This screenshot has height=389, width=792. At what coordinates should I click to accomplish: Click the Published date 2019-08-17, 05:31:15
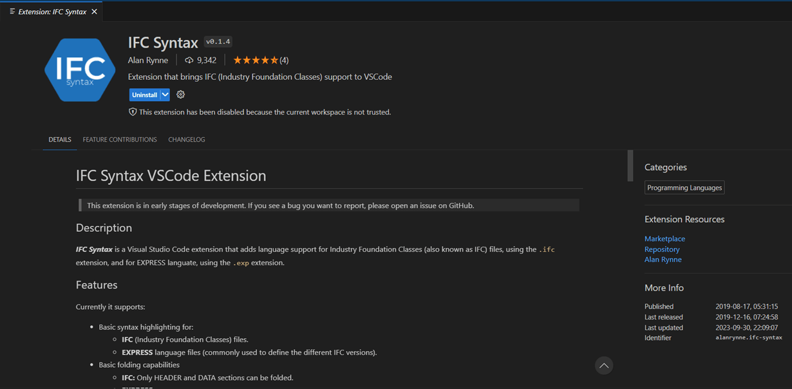pos(747,307)
